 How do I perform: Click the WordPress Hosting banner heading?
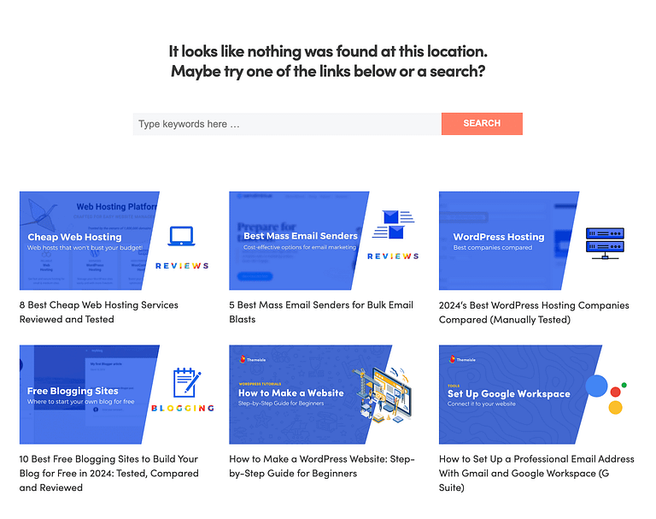(x=498, y=237)
